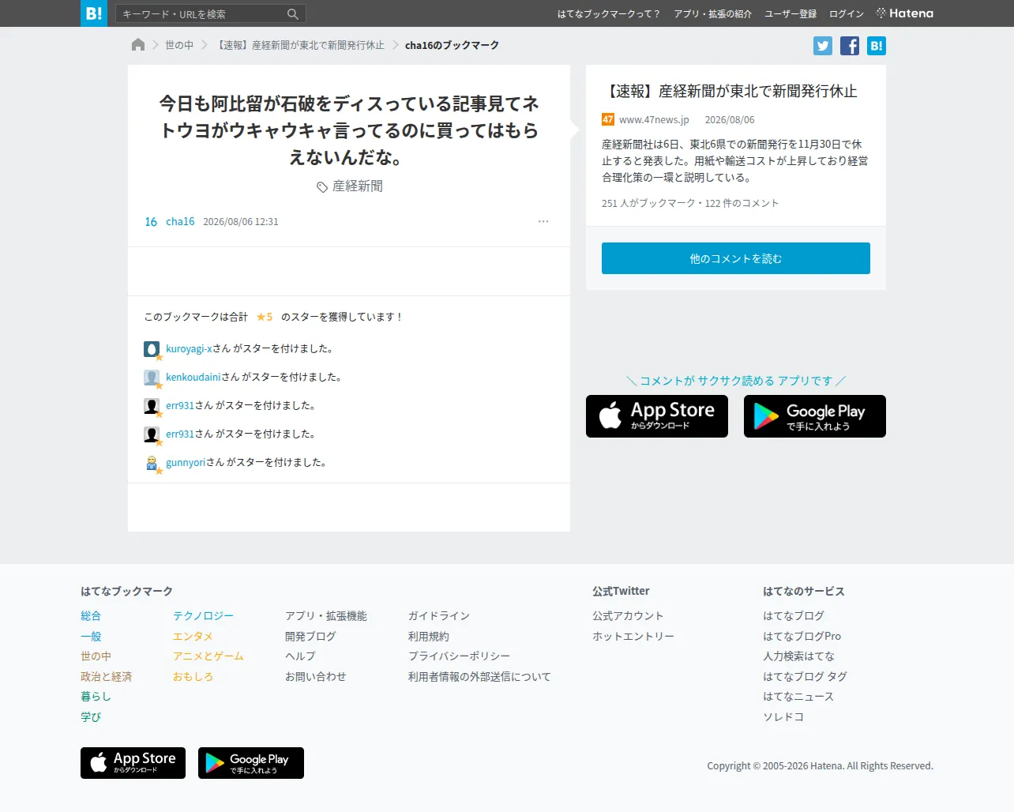Share on Facebook via f icon
Image resolution: width=1014 pixels, height=812 pixels.
click(850, 46)
